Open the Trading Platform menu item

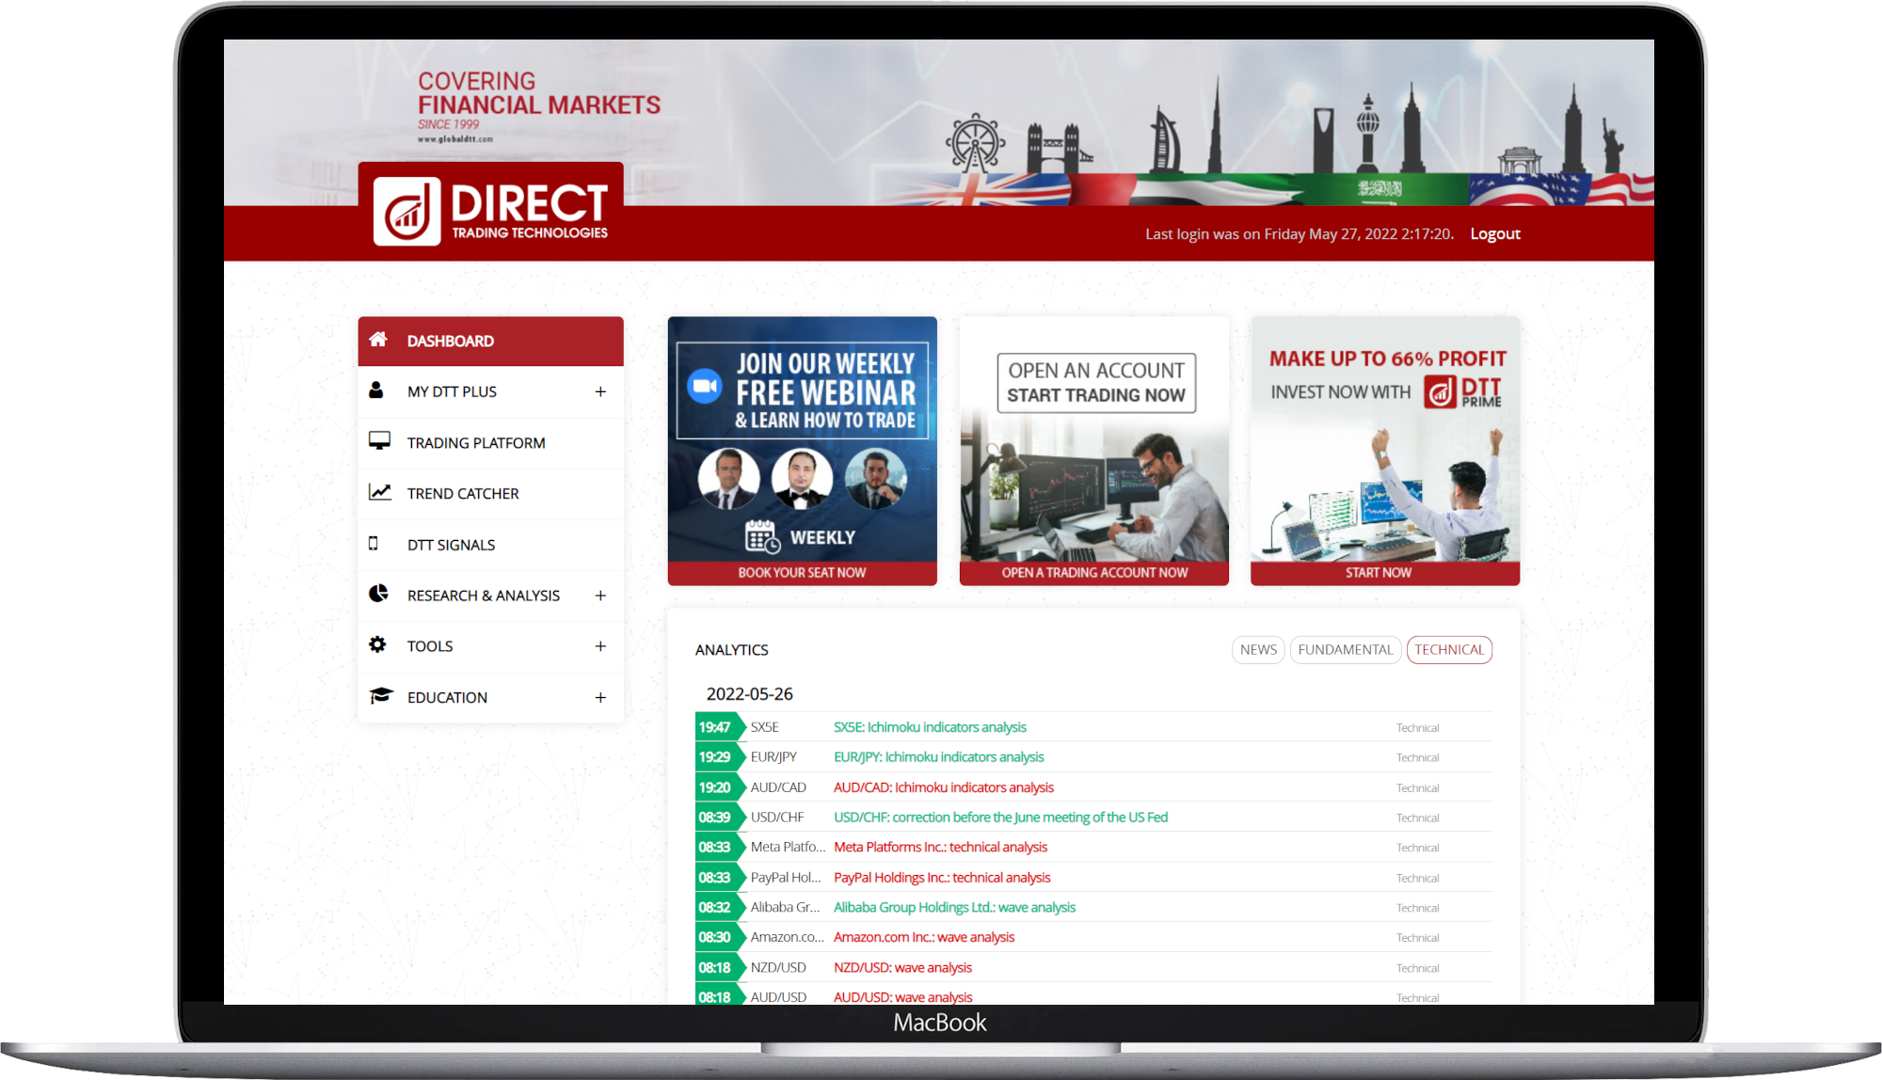490,442
